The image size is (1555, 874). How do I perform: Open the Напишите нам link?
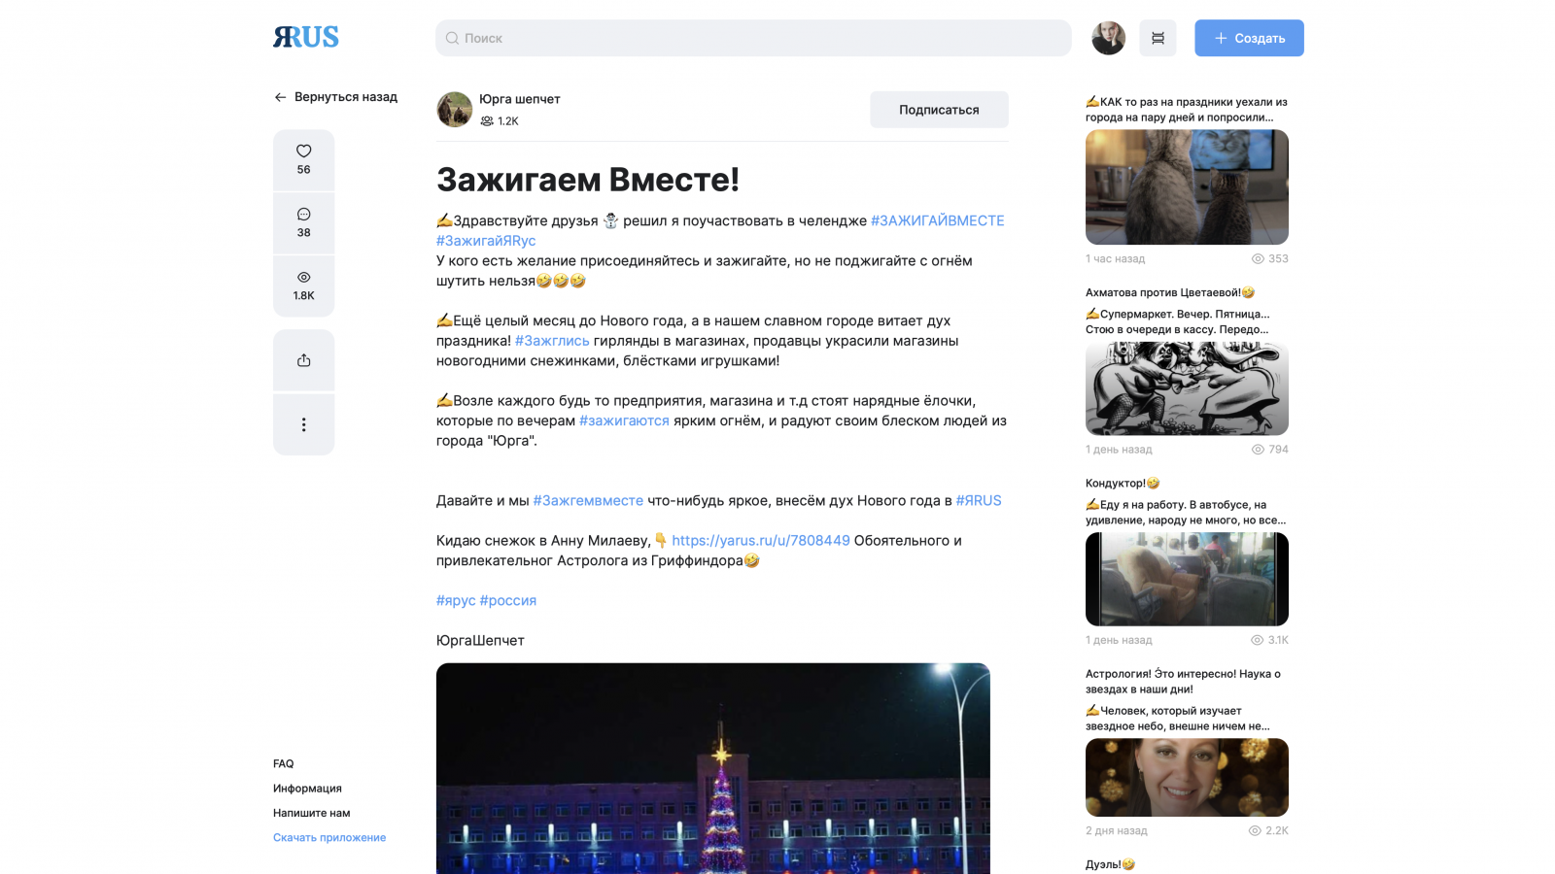coord(312,813)
